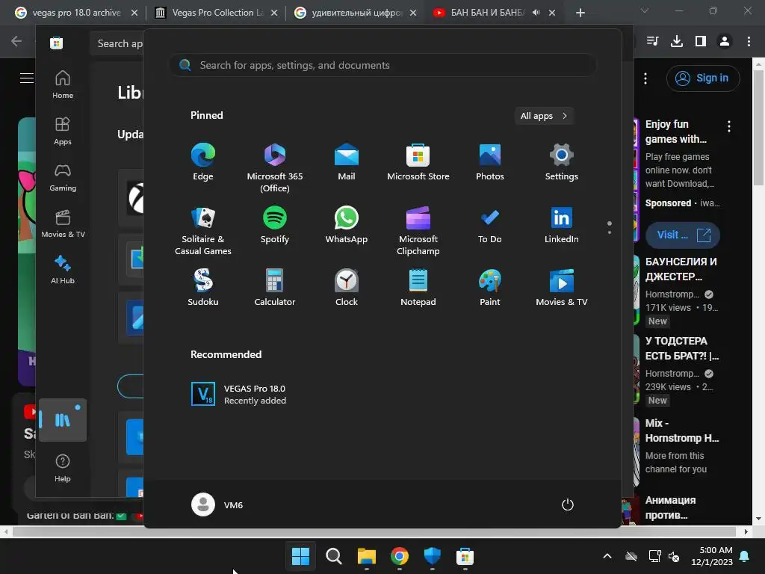The height and width of the screenshot is (574, 765).
Task: Open AI Hub in Microsoft Store
Action: [x=63, y=269]
